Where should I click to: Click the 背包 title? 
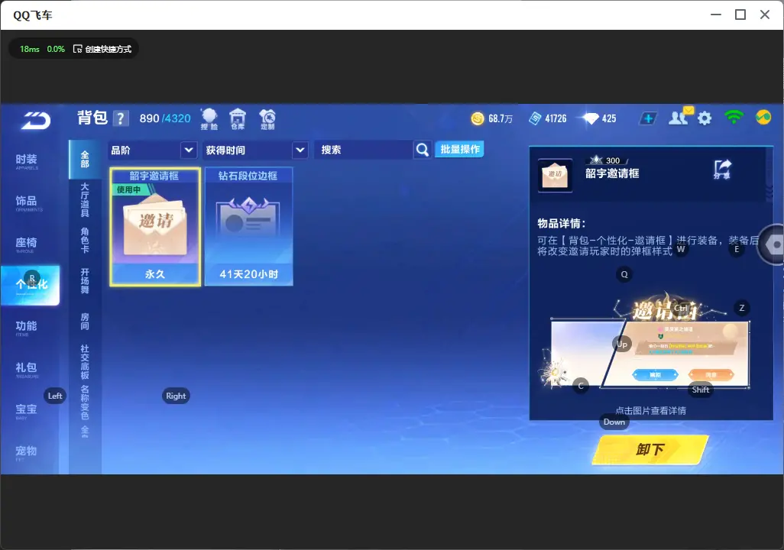point(92,118)
